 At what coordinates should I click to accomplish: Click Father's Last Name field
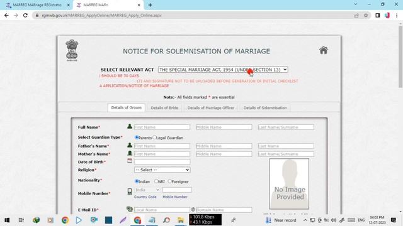coord(286,146)
